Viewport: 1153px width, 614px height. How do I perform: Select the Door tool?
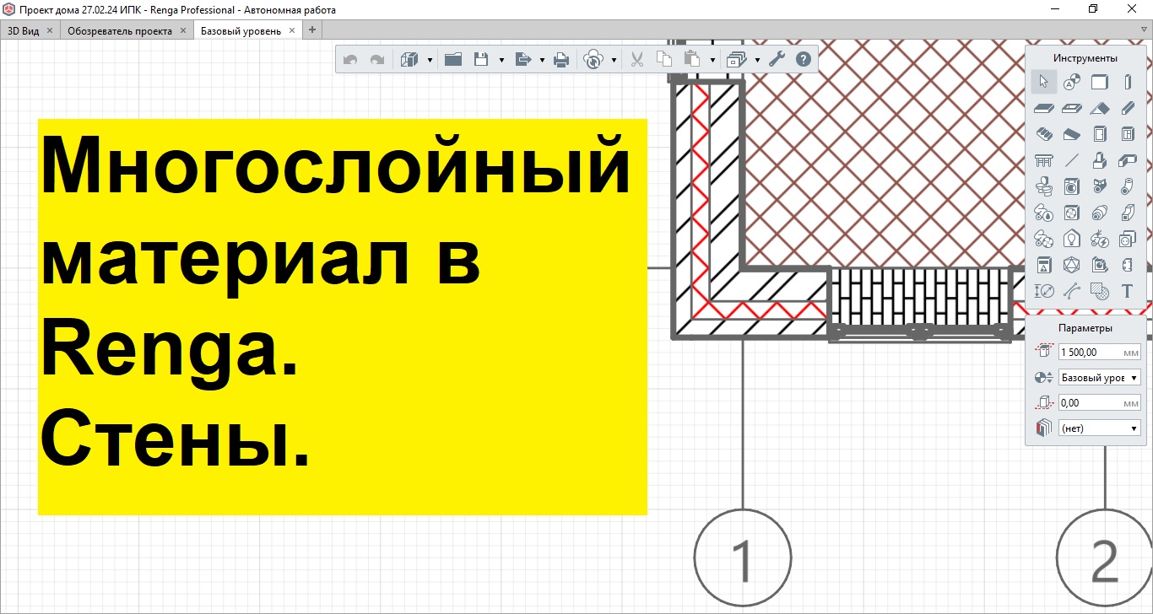(x=1099, y=134)
